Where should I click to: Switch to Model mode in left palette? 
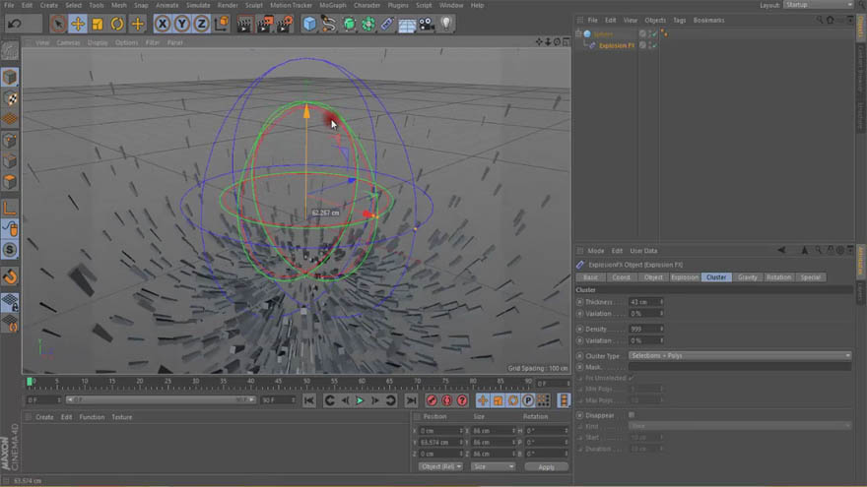(x=10, y=77)
